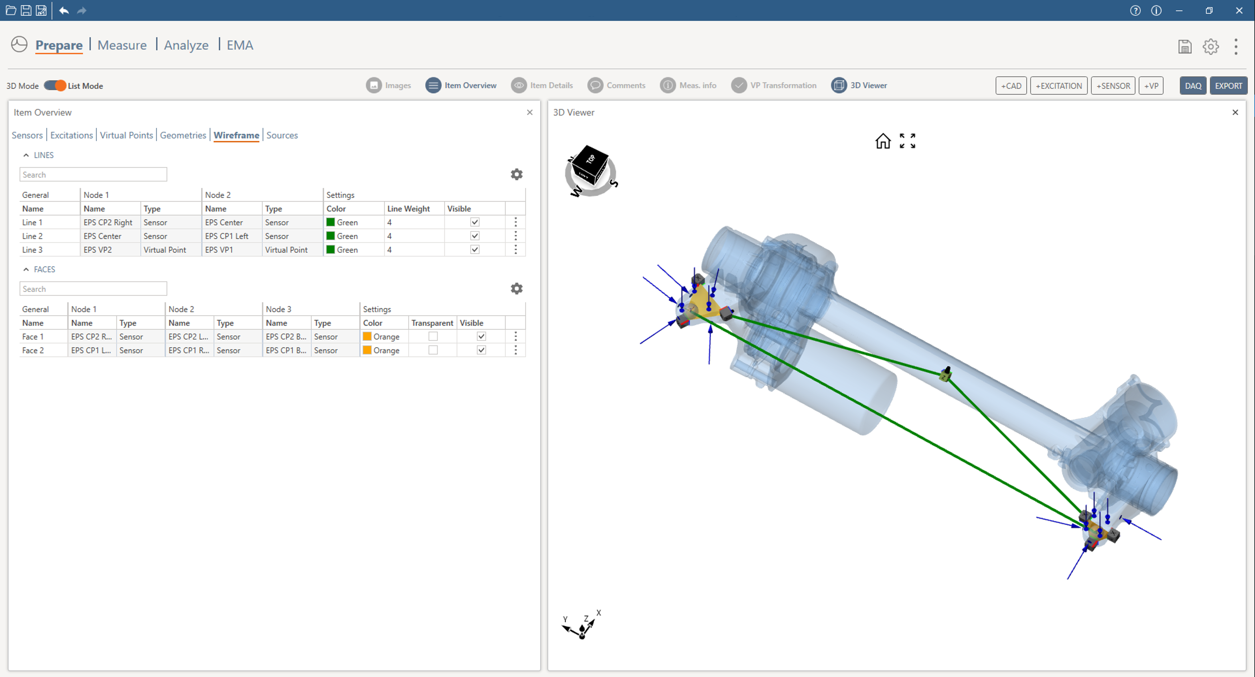Click the fit-to-screen expand icon
This screenshot has width=1255, height=677.
tap(907, 141)
